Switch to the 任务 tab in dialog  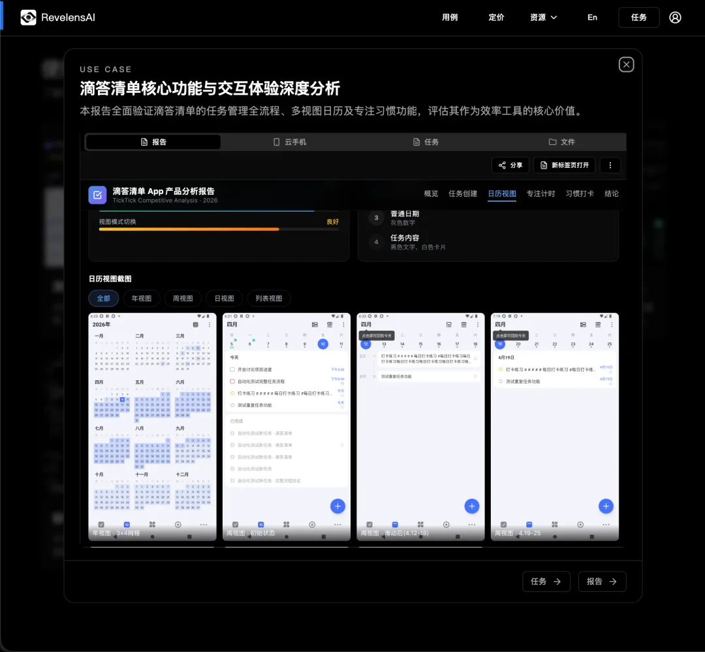click(426, 142)
